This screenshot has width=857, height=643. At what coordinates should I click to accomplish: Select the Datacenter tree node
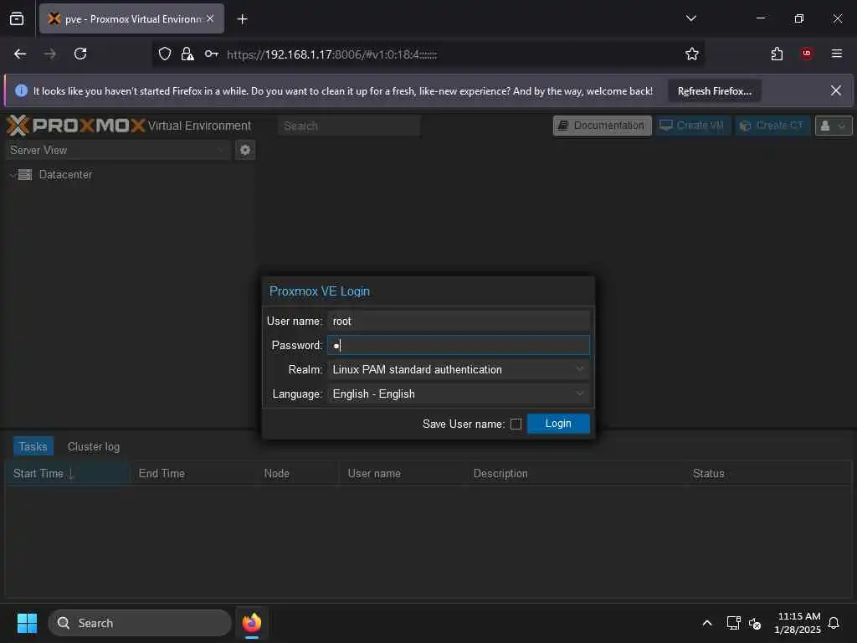pos(65,174)
